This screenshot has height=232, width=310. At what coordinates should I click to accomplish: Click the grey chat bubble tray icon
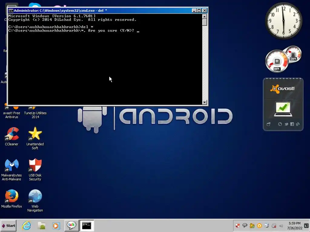tap(245, 225)
